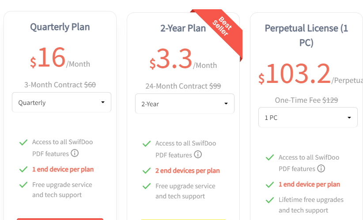Click the $3.3 per month price
Viewport: 363px width, 220px height.
[x=183, y=59]
